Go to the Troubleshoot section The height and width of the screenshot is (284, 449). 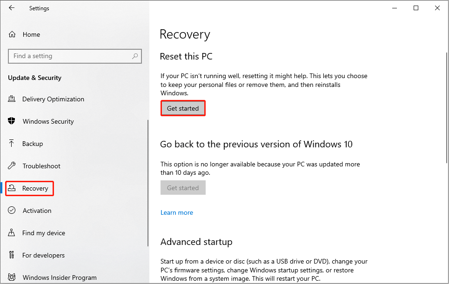[x=41, y=166]
